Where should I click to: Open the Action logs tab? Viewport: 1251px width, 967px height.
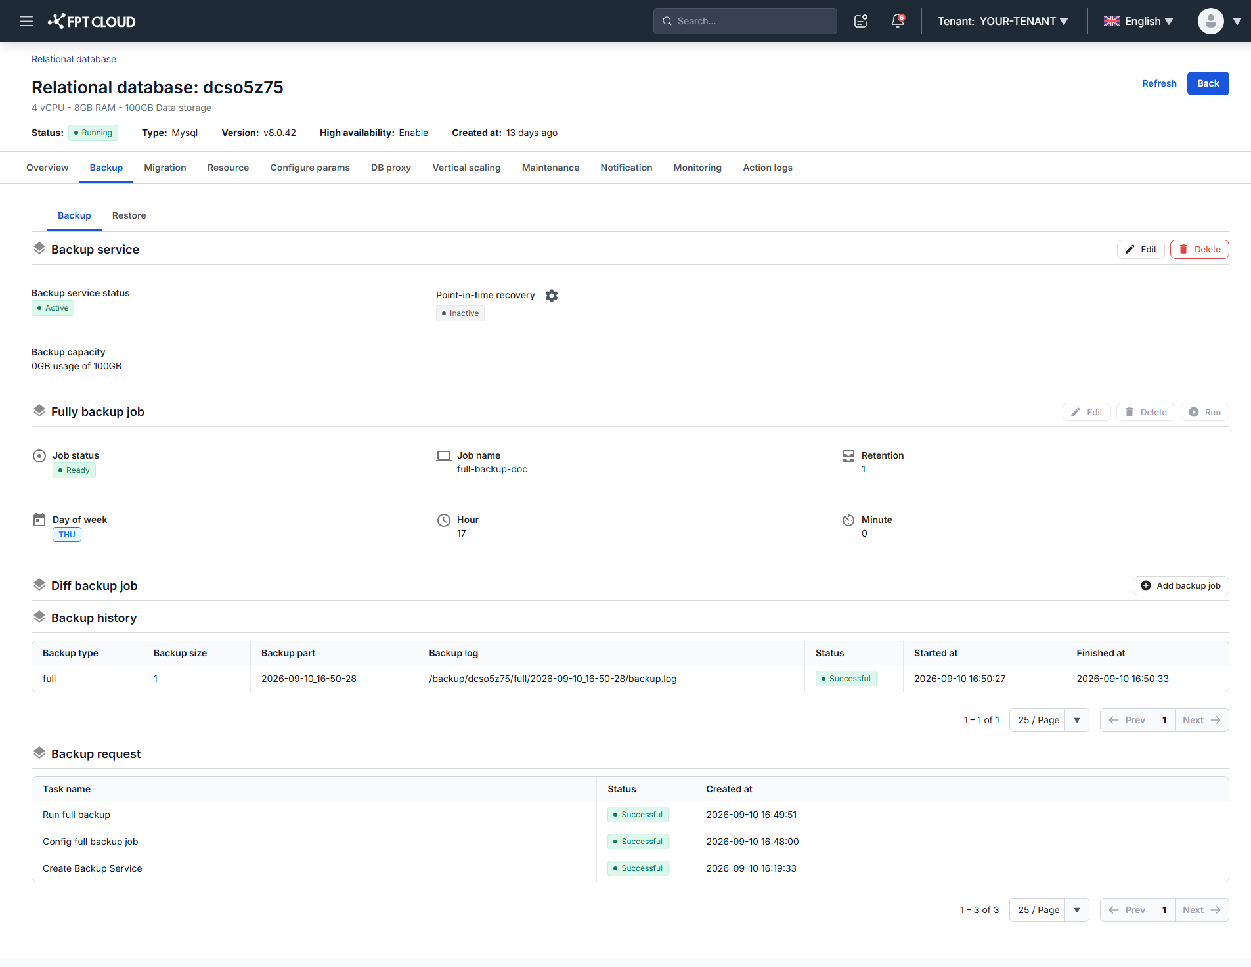[768, 168]
